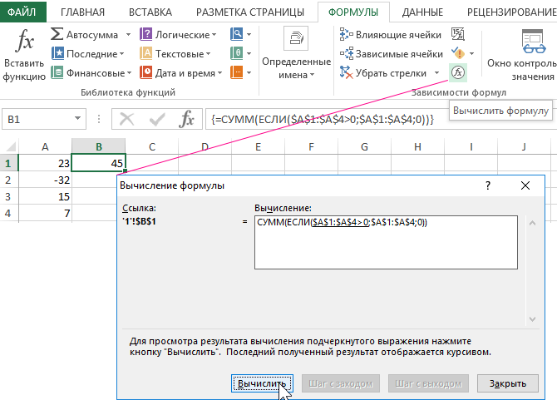Screen dimensions: 557x400
Task: Expand the Remove Arrows dropdown arrow
Action: (x=437, y=73)
